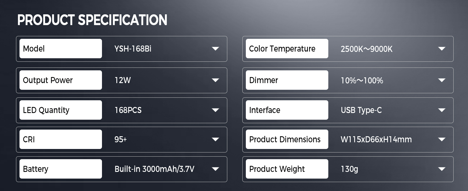Open the Color Temperature dropdown arrow
The height and width of the screenshot is (191, 468).
(442, 49)
